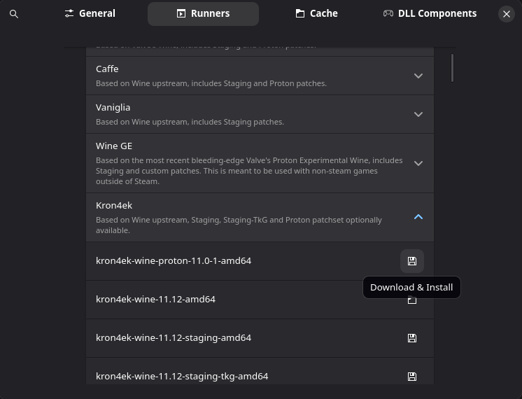Switch to the Cache tab
This screenshot has height=399, width=522.
point(316,14)
